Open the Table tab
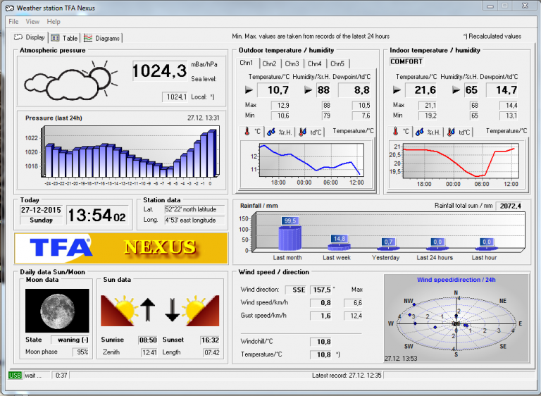The height and width of the screenshot is (396, 541). 64,38
